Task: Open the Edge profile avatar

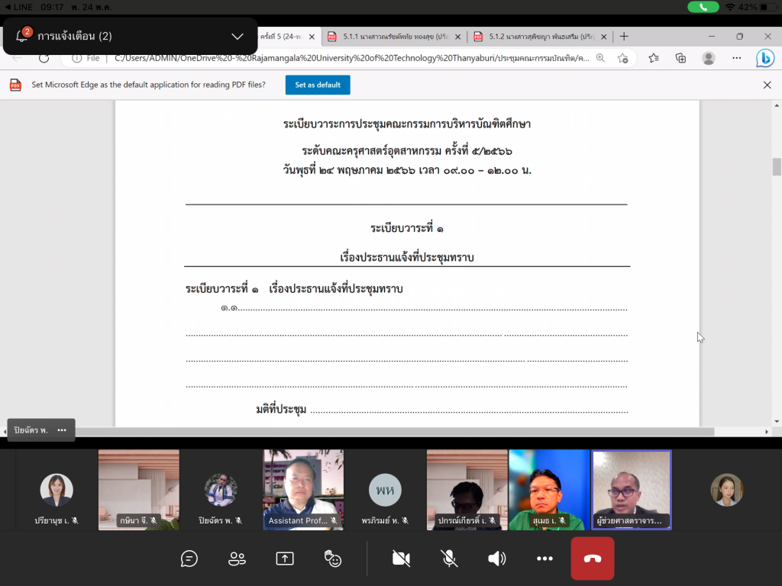Action: tap(708, 58)
